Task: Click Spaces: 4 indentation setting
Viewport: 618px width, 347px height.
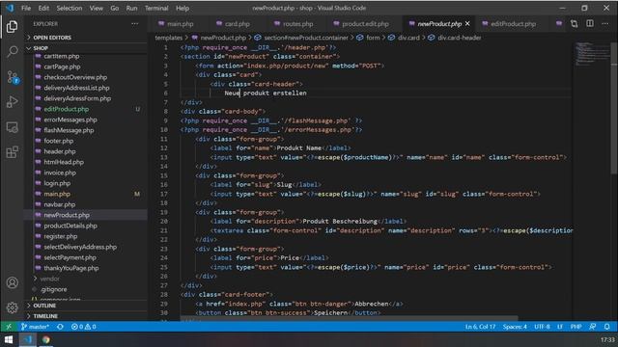Action: tap(515, 327)
